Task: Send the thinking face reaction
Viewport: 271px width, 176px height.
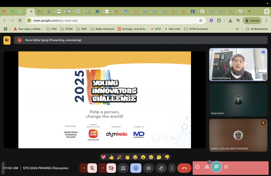Action: pos(159,157)
